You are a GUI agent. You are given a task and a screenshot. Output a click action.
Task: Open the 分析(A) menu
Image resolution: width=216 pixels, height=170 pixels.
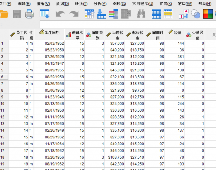(100, 4)
